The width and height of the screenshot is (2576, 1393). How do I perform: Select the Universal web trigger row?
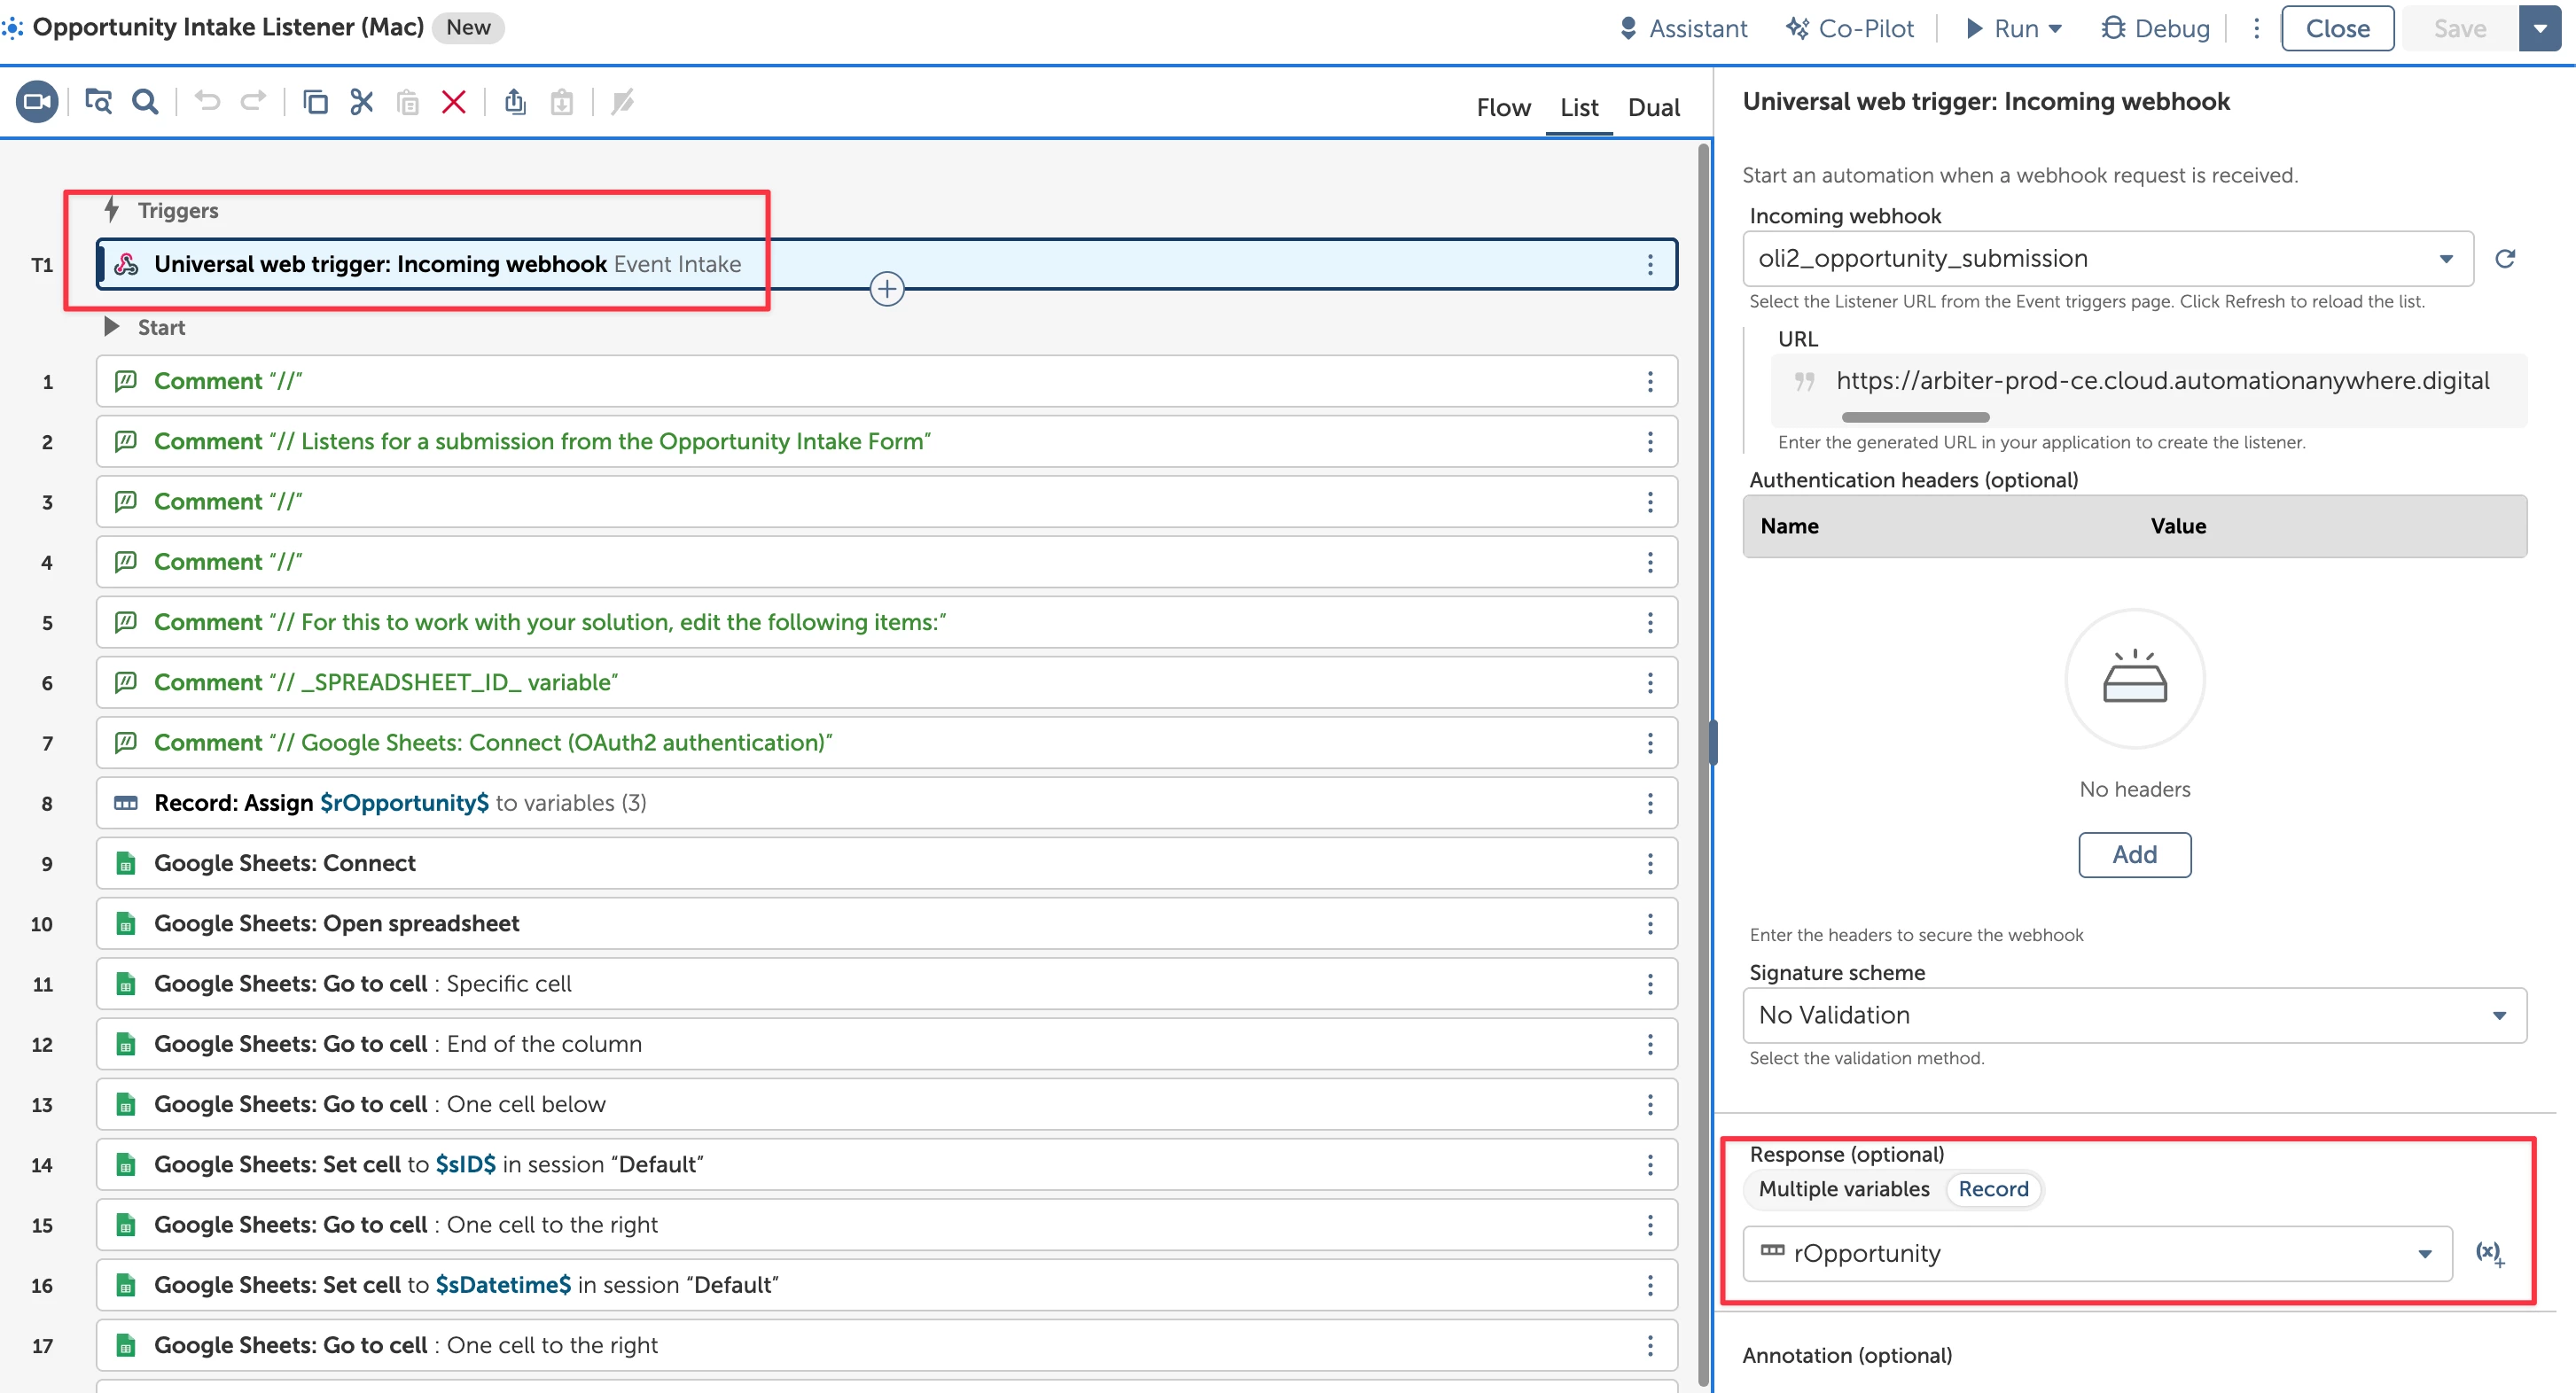point(886,264)
